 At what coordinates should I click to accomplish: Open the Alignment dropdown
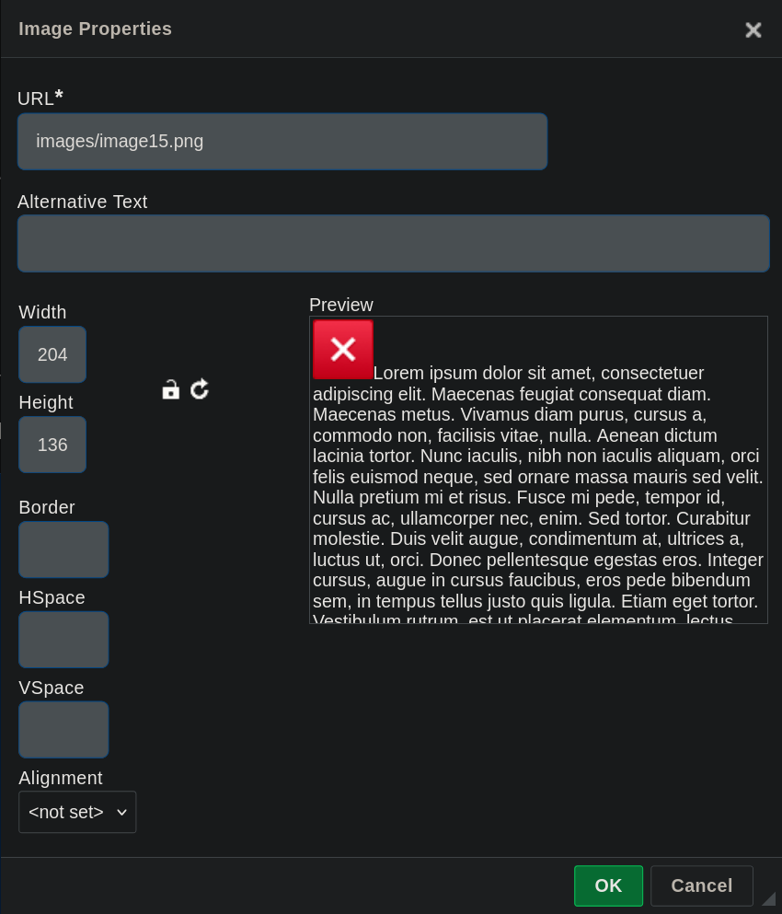(77, 812)
